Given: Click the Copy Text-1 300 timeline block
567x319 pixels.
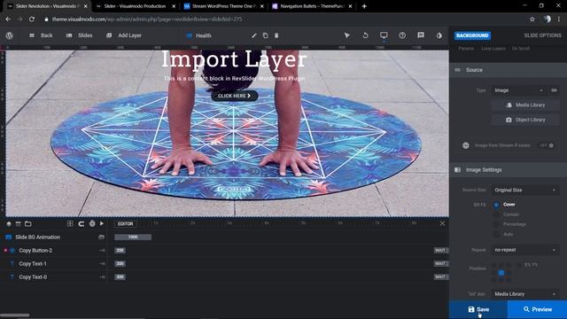Looking at the screenshot, I should tap(120, 264).
